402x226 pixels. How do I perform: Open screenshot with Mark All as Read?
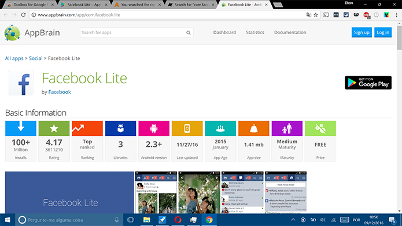tap(286, 192)
